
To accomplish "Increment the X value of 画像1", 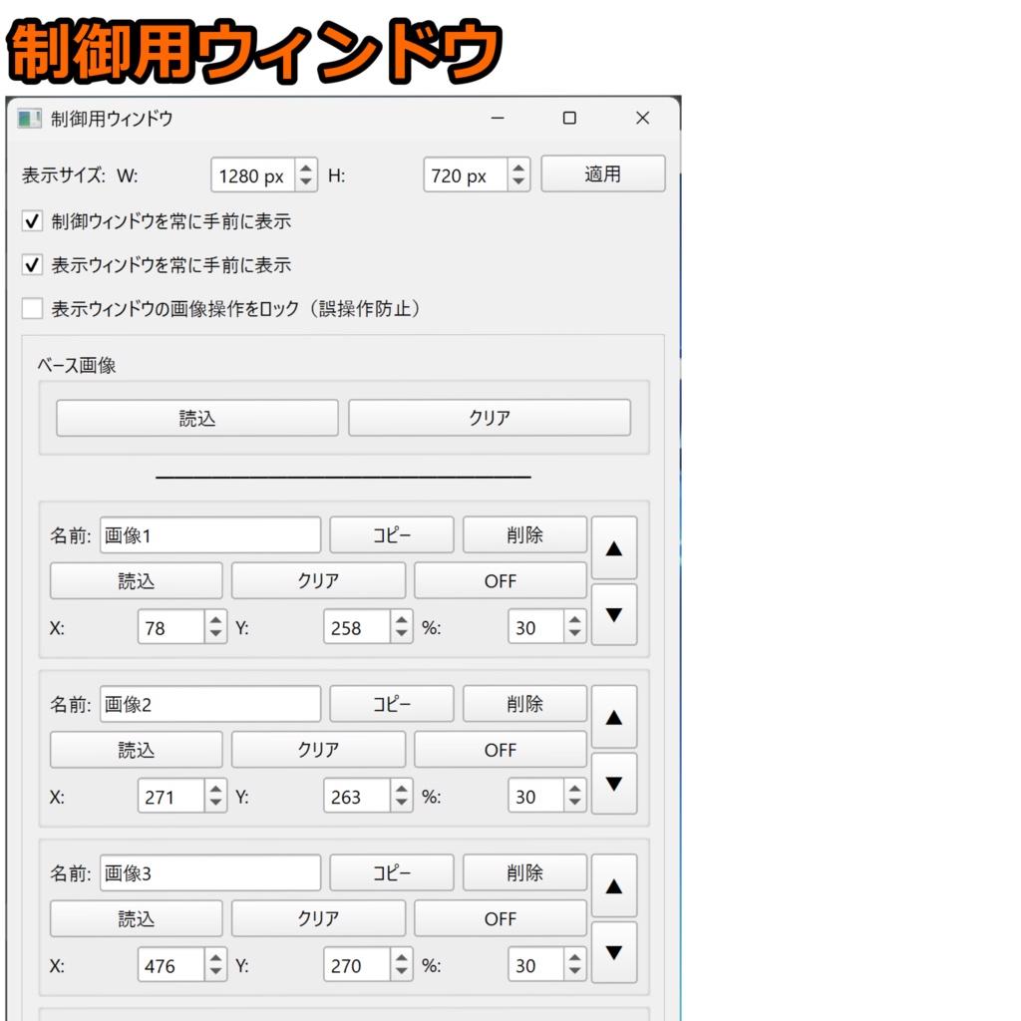I will [215, 620].
